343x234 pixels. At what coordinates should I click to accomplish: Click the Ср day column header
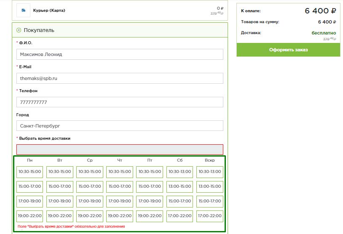pyautogui.click(x=90, y=160)
